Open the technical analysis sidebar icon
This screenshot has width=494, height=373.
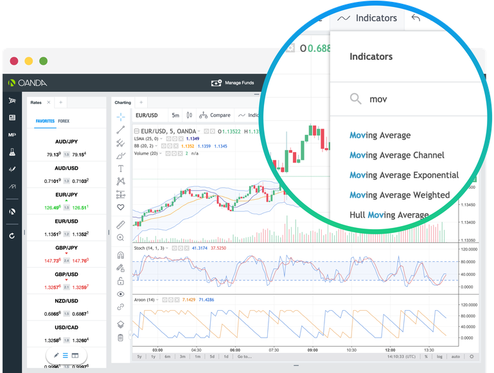[x=12, y=169]
